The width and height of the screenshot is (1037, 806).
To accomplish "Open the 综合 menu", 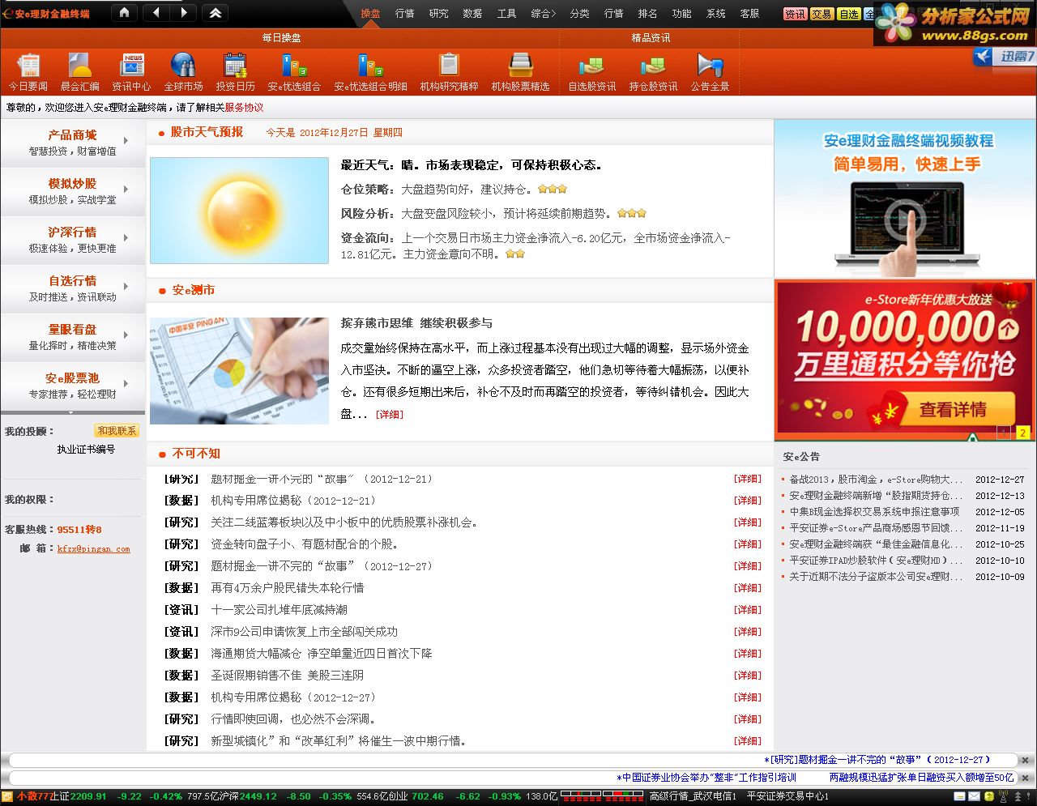I will click(x=543, y=14).
